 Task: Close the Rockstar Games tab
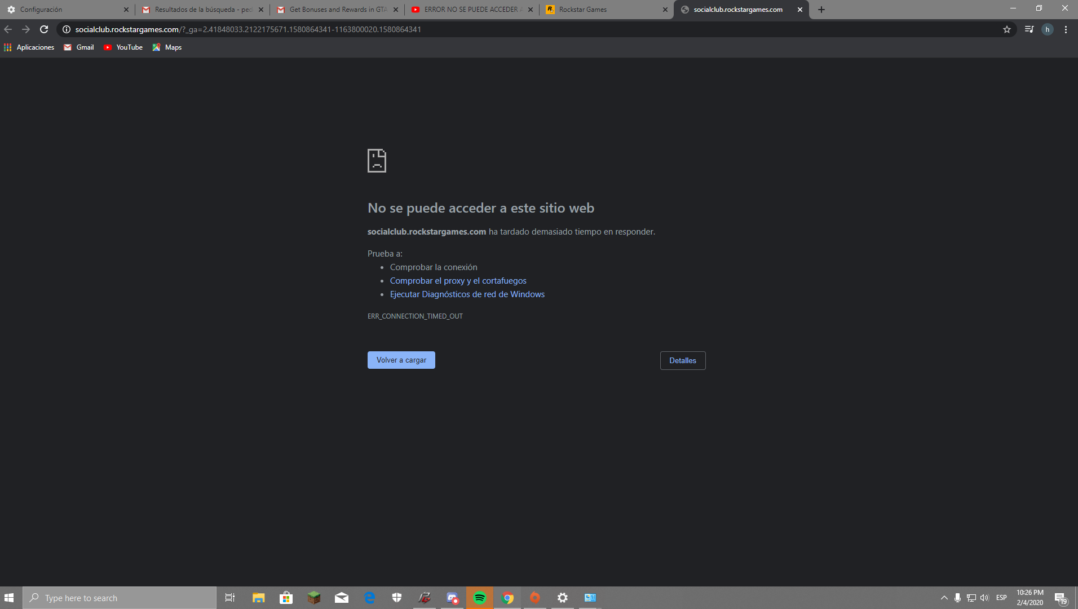[665, 10]
